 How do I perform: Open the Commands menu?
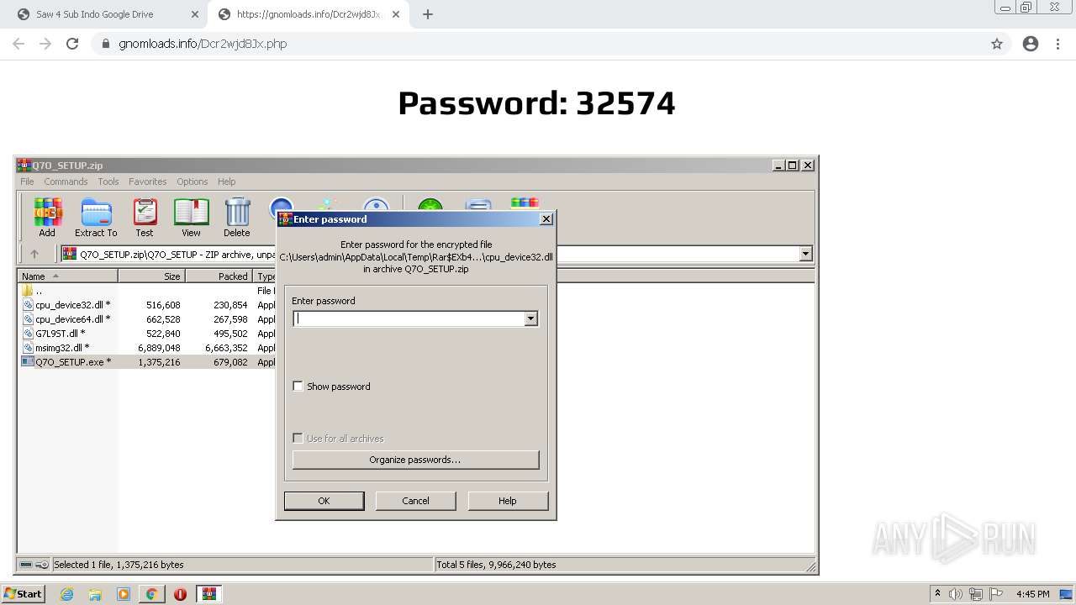coord(66,181)
